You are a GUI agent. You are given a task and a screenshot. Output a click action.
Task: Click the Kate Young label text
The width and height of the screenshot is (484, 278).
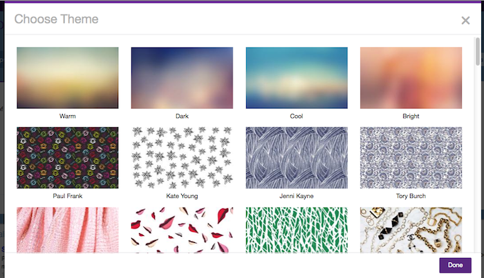pos(182,196)
